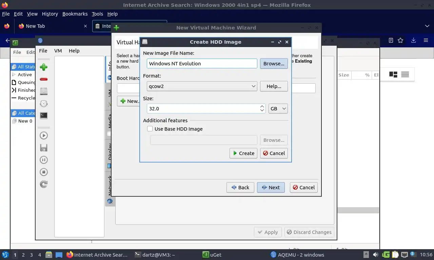Decrease the Size value with down arrow
434x260 pixels.
coord(262,111)
